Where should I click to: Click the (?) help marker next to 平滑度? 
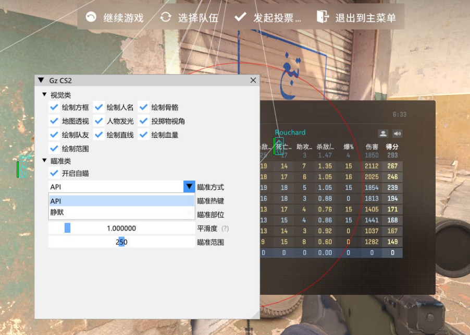(x=225, y=229)
